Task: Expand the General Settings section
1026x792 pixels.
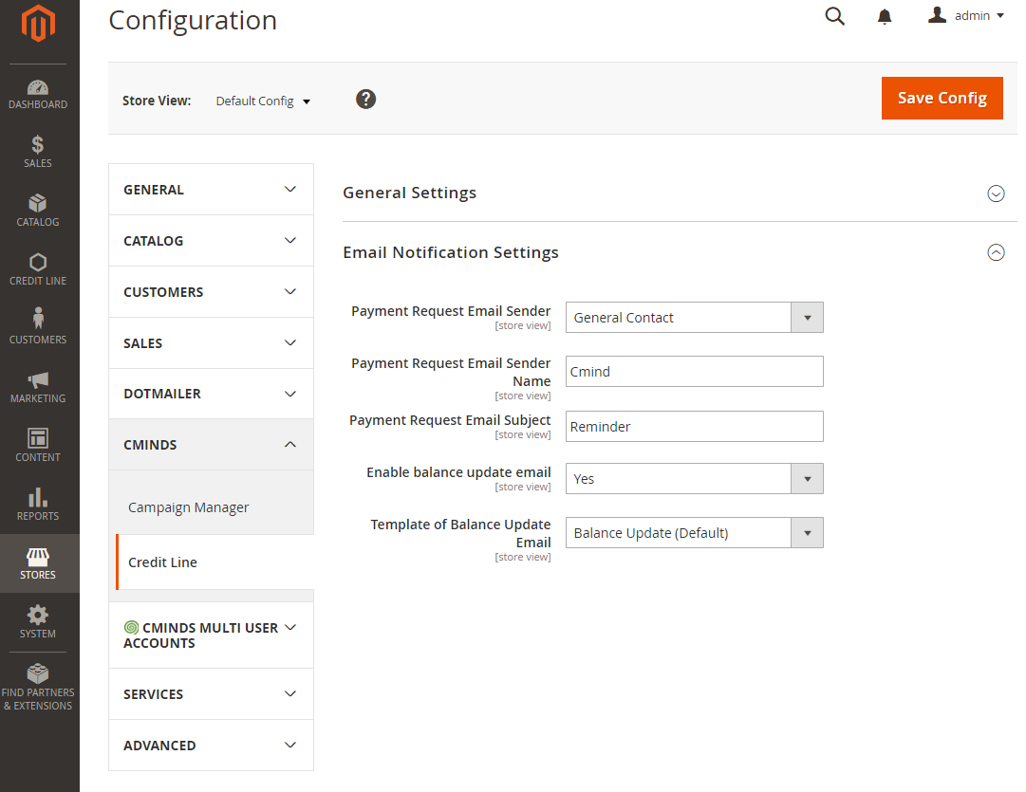Action: coord(996,193)
